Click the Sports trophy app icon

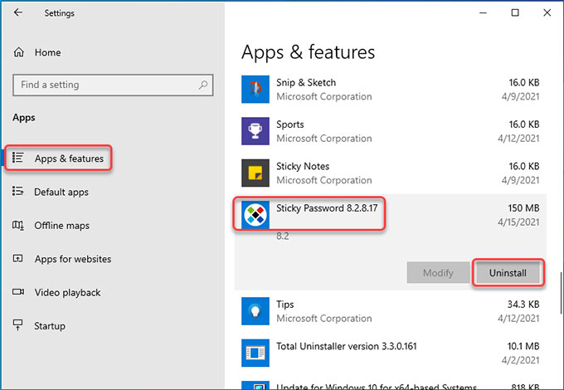[255, 131]
